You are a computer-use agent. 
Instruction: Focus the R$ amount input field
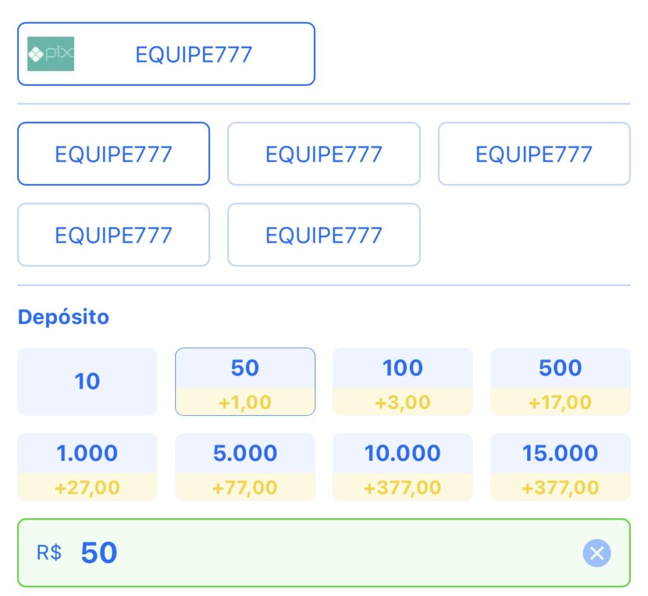[323, 553]
